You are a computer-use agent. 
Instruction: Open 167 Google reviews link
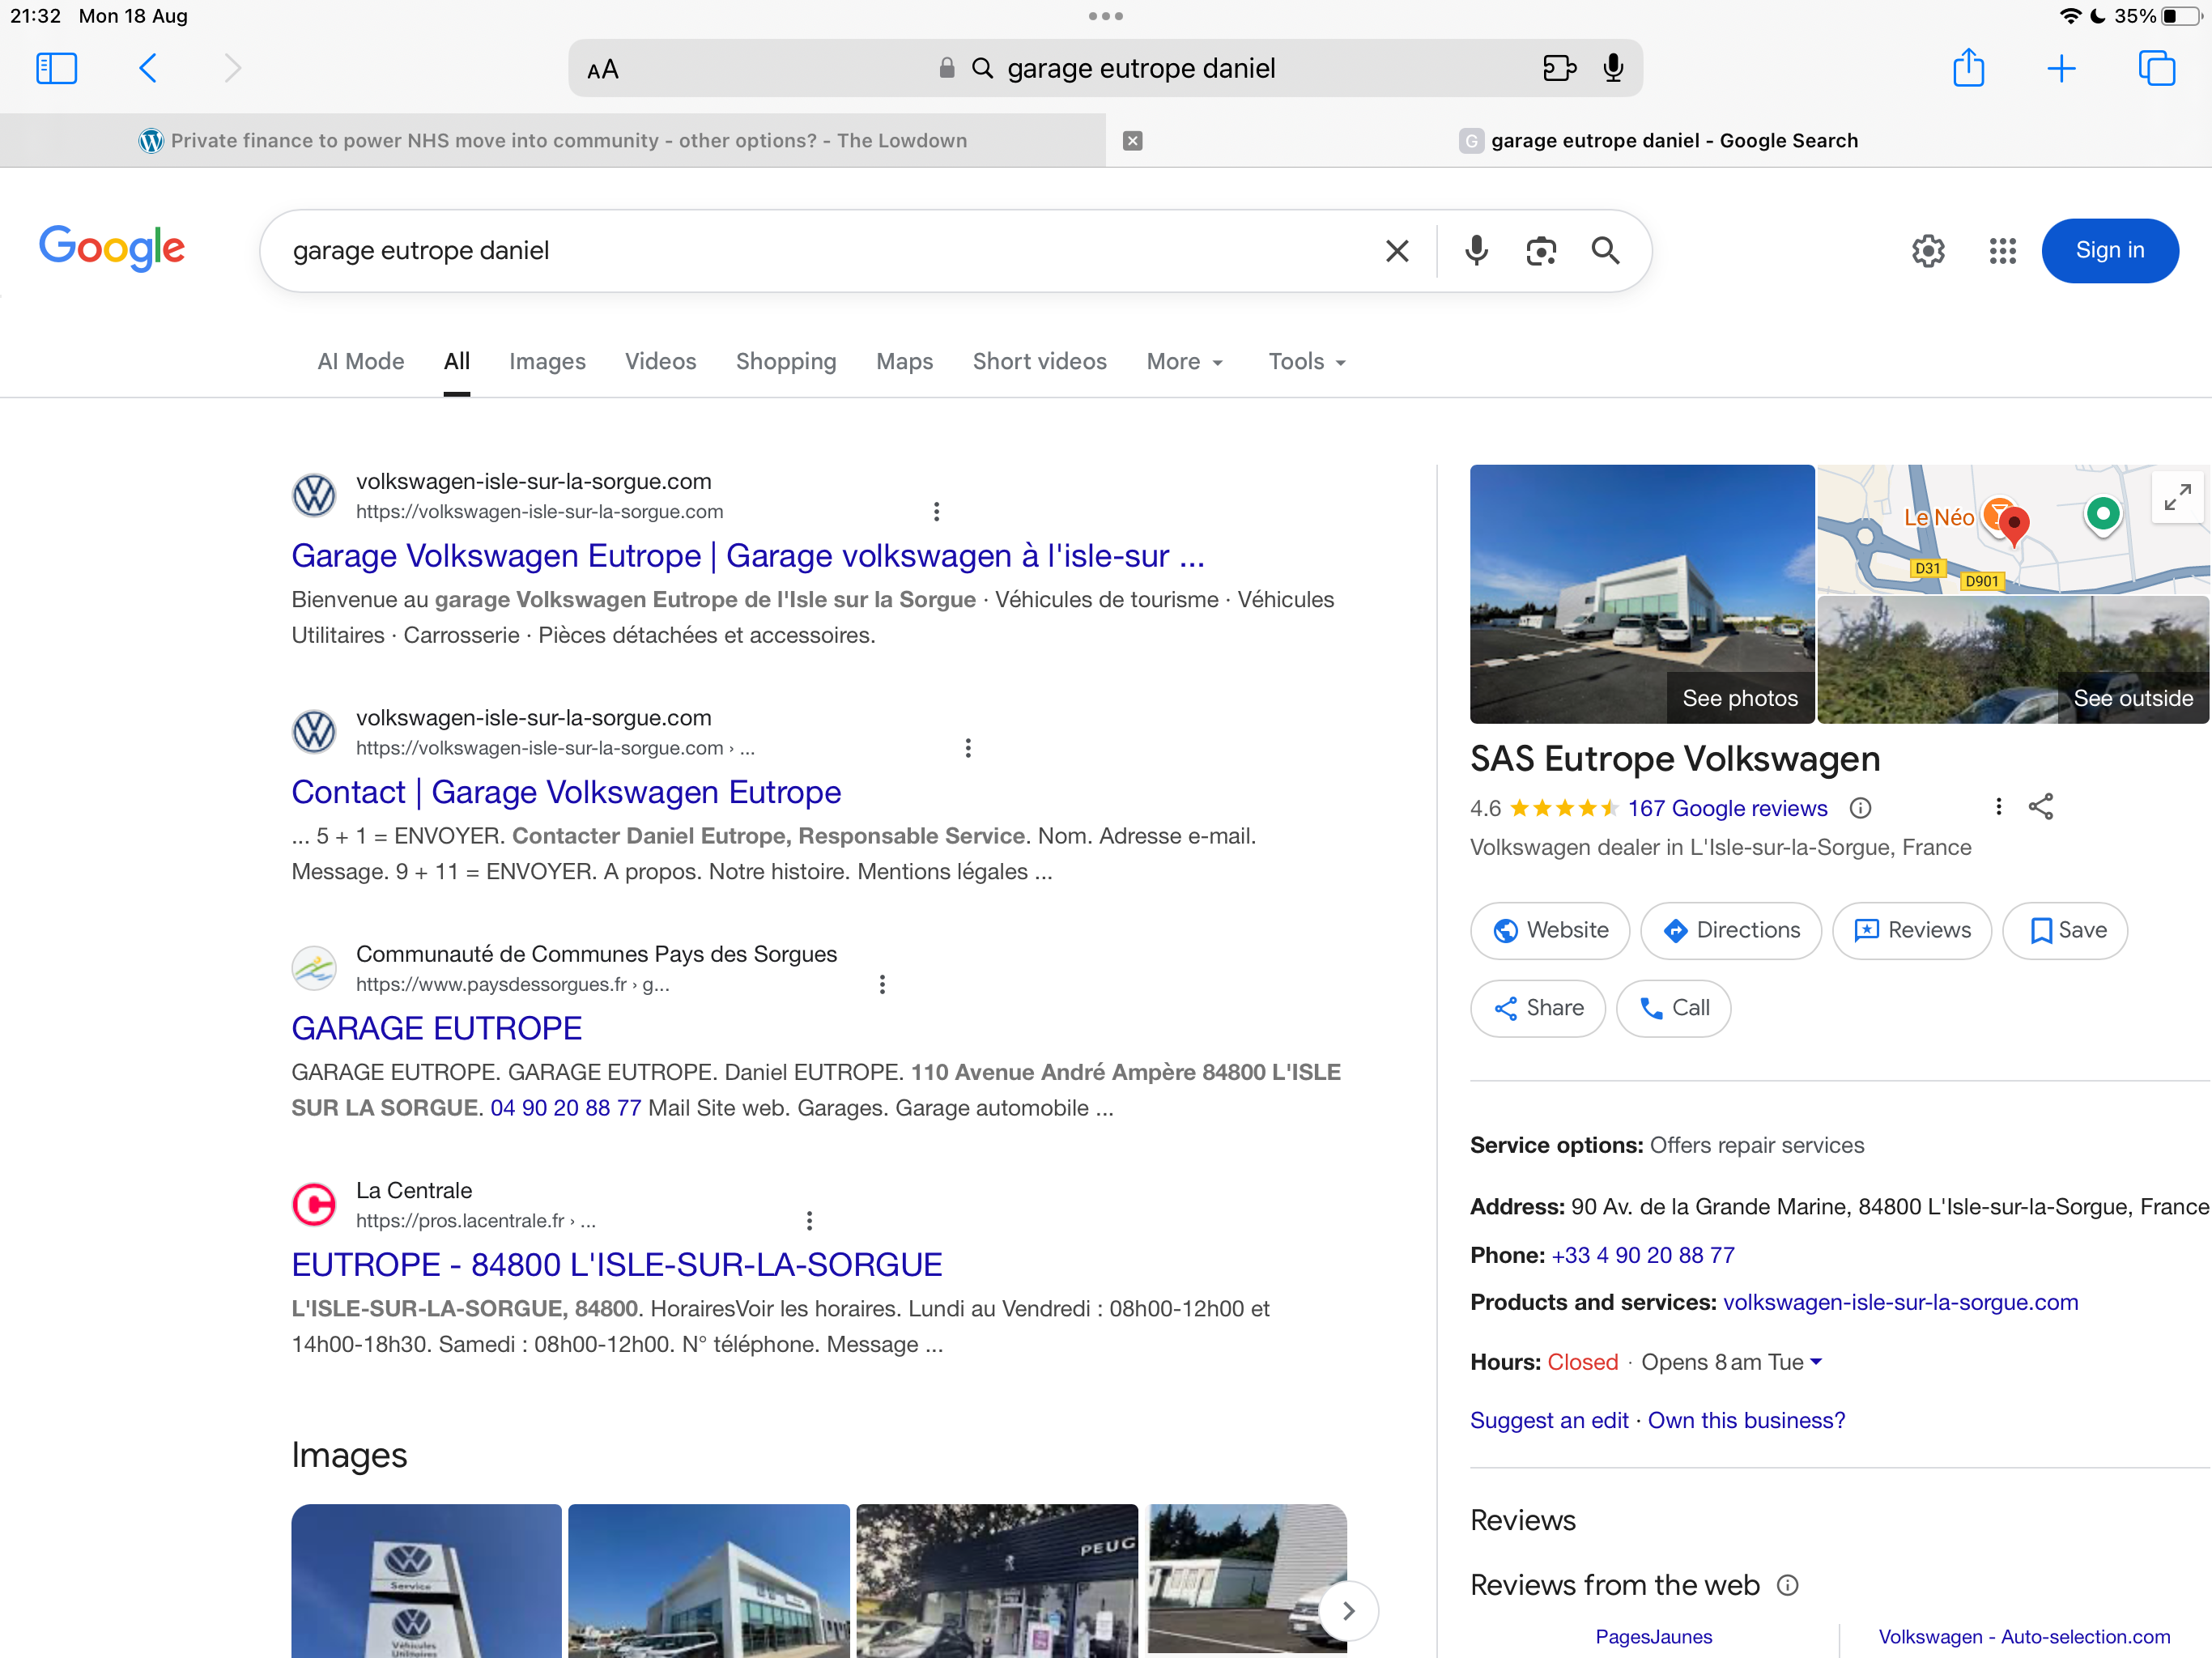point(1726,808)
